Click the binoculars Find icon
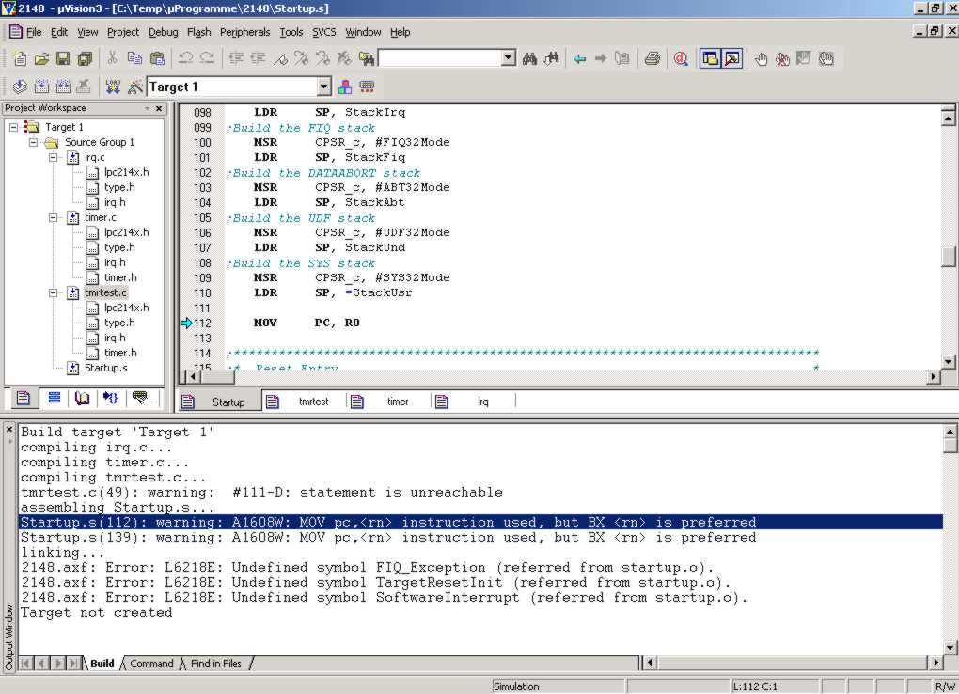The width and height of the screenshot is (959, 694). tap(529, 58)
